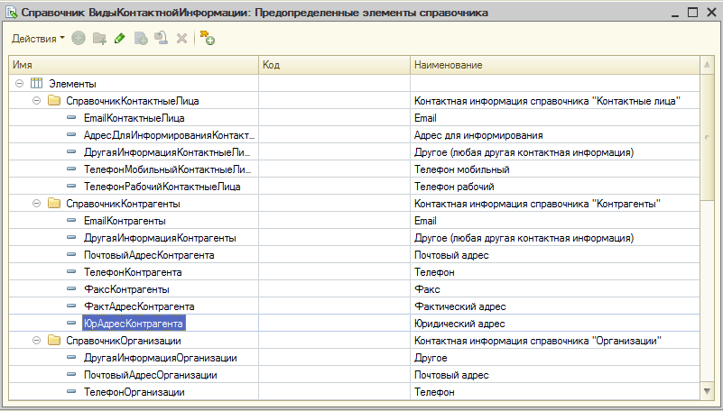
Task: Click the Код column header
Action: [x=334, y=66]
